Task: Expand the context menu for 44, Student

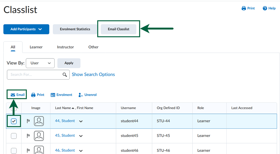Action: tap(81, 121)
